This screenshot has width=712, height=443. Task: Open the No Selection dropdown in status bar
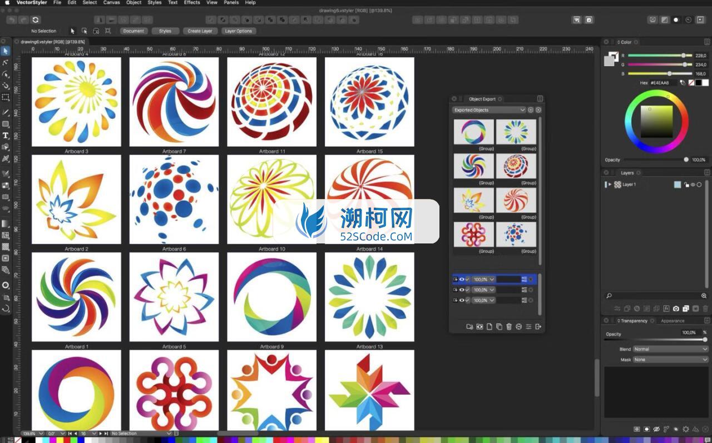click(x=141, y=434)
